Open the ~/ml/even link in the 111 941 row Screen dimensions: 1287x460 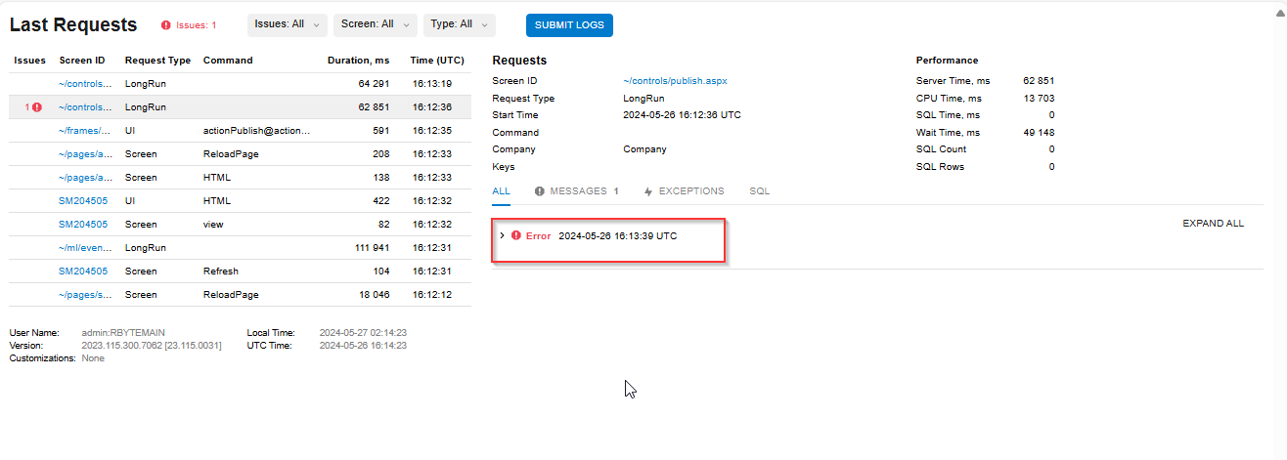pyautogui.click(x=84, y=248)
